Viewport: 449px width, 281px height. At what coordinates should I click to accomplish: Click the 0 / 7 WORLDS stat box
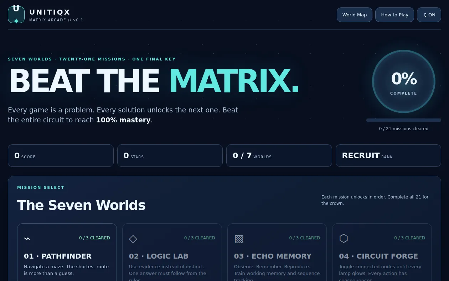point(279,155)
